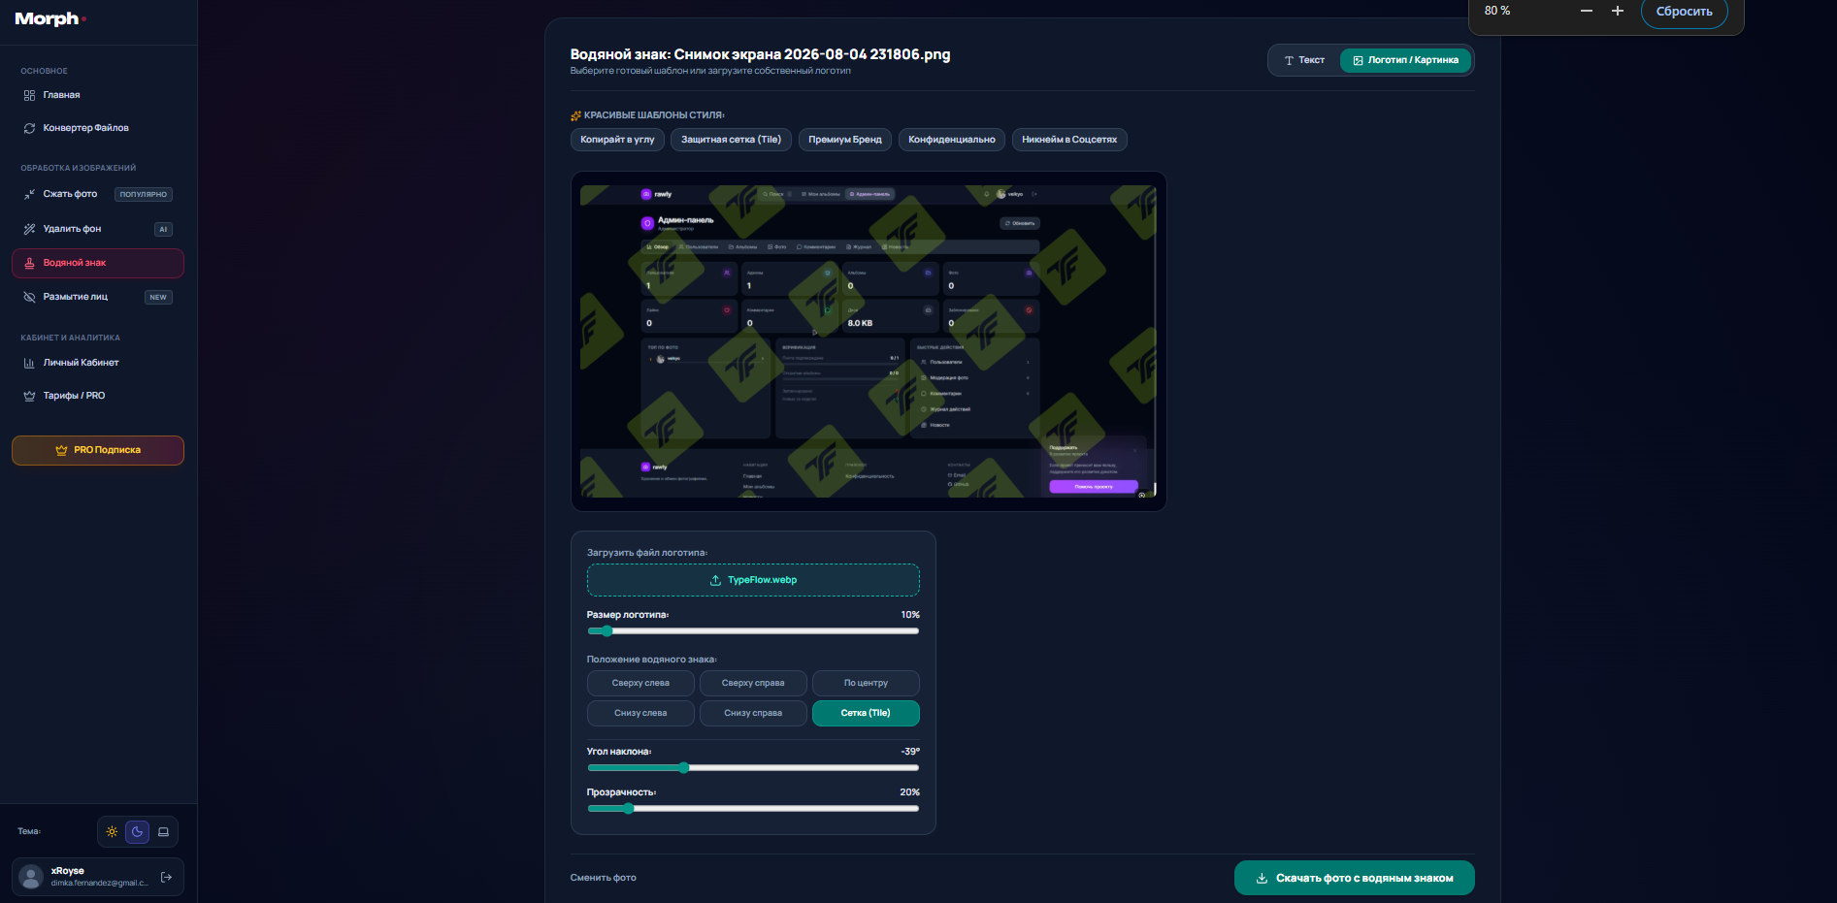Adjust the Прозрачность slider

pyautogui.click(x=753, y=809)
